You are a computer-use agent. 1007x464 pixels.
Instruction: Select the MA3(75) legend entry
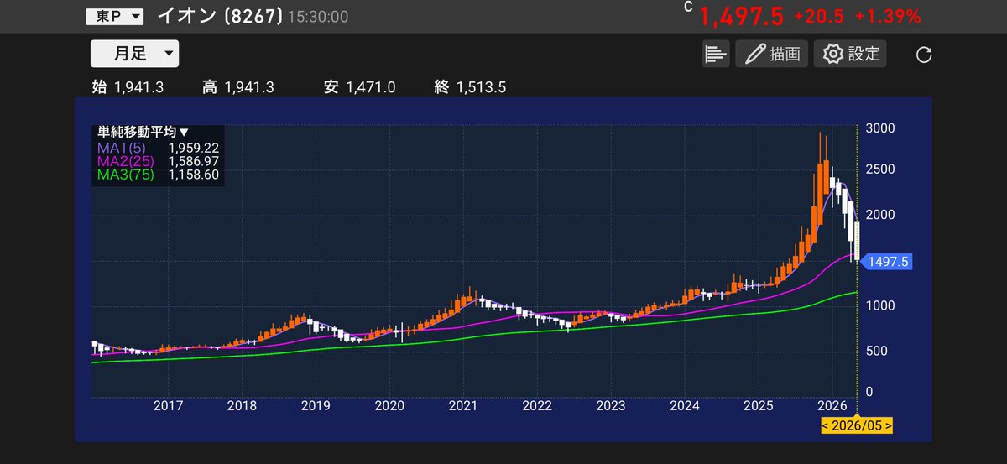click(125, 175)
